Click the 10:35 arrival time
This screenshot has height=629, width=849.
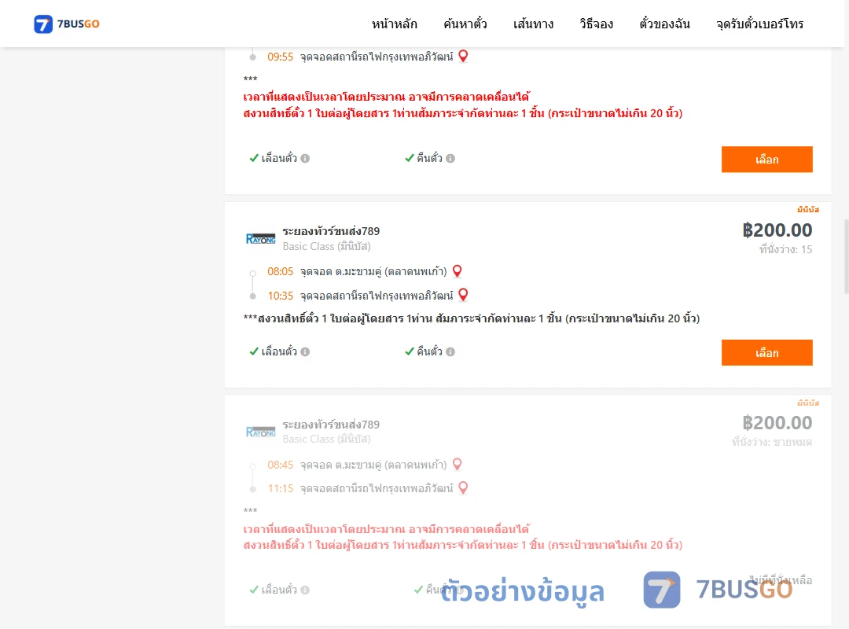coord(280,296)
